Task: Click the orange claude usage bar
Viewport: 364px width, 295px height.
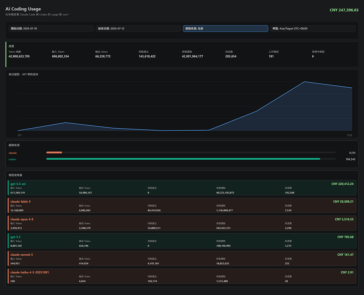Action: [x=54, y=153]
